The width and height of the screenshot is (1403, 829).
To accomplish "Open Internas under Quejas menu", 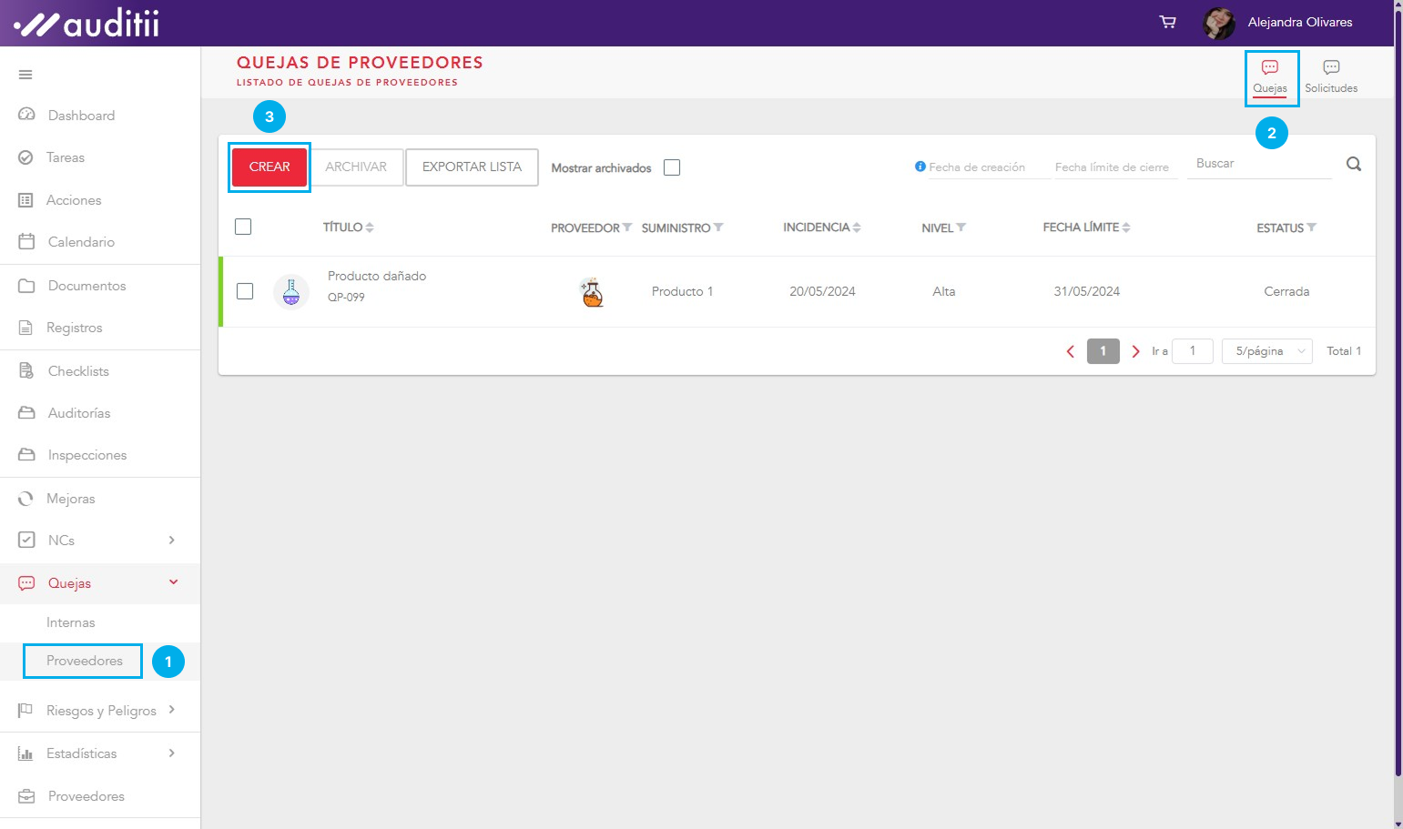I will point(71,622).
